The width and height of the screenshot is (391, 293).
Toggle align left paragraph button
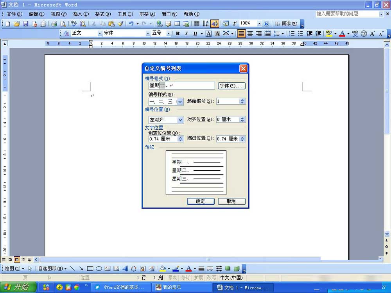pyautogui.click(x=241, y=34)
